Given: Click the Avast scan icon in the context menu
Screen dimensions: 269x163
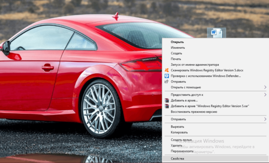Looking at the screenshot, I should 167,70.
